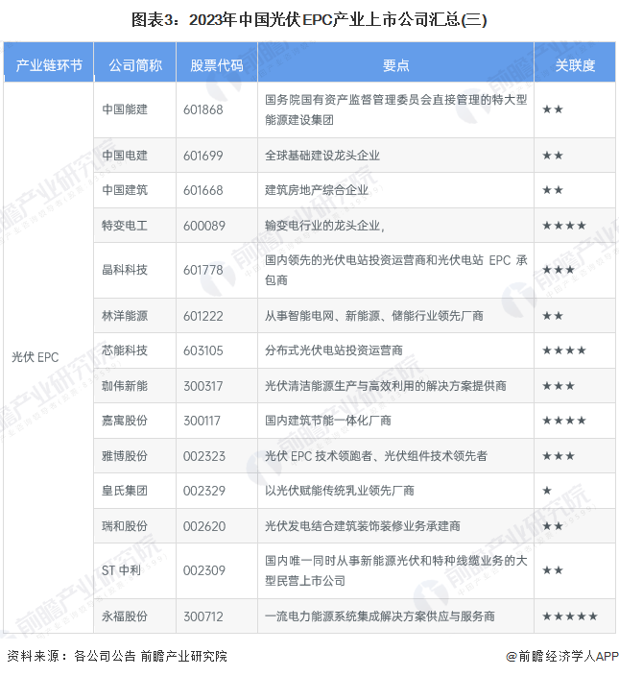Click the ST 中利 description about 特种线缆业务
The width and height of the screenshot is (619, 676).
395,570
